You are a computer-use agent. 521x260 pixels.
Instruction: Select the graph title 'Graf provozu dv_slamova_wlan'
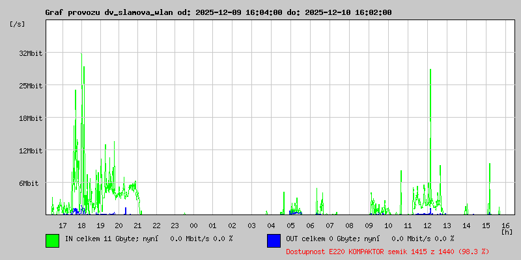109,12
